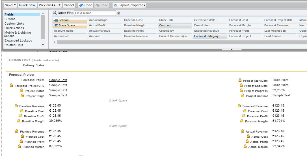This screenshot has height=156, width=307.
Task: Select Fields in the palette category list
Action: 22,14
